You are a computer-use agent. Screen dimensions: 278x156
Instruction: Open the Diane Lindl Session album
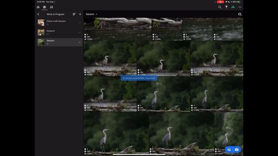tap(60, 23)
